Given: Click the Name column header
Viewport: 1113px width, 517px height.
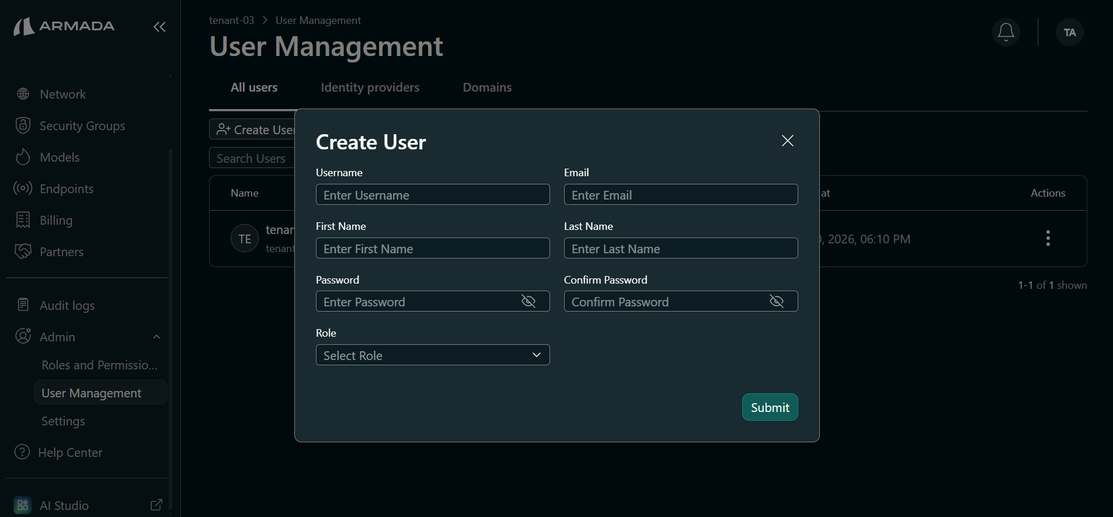Looking at the screenshot, I should click(245, 193).
